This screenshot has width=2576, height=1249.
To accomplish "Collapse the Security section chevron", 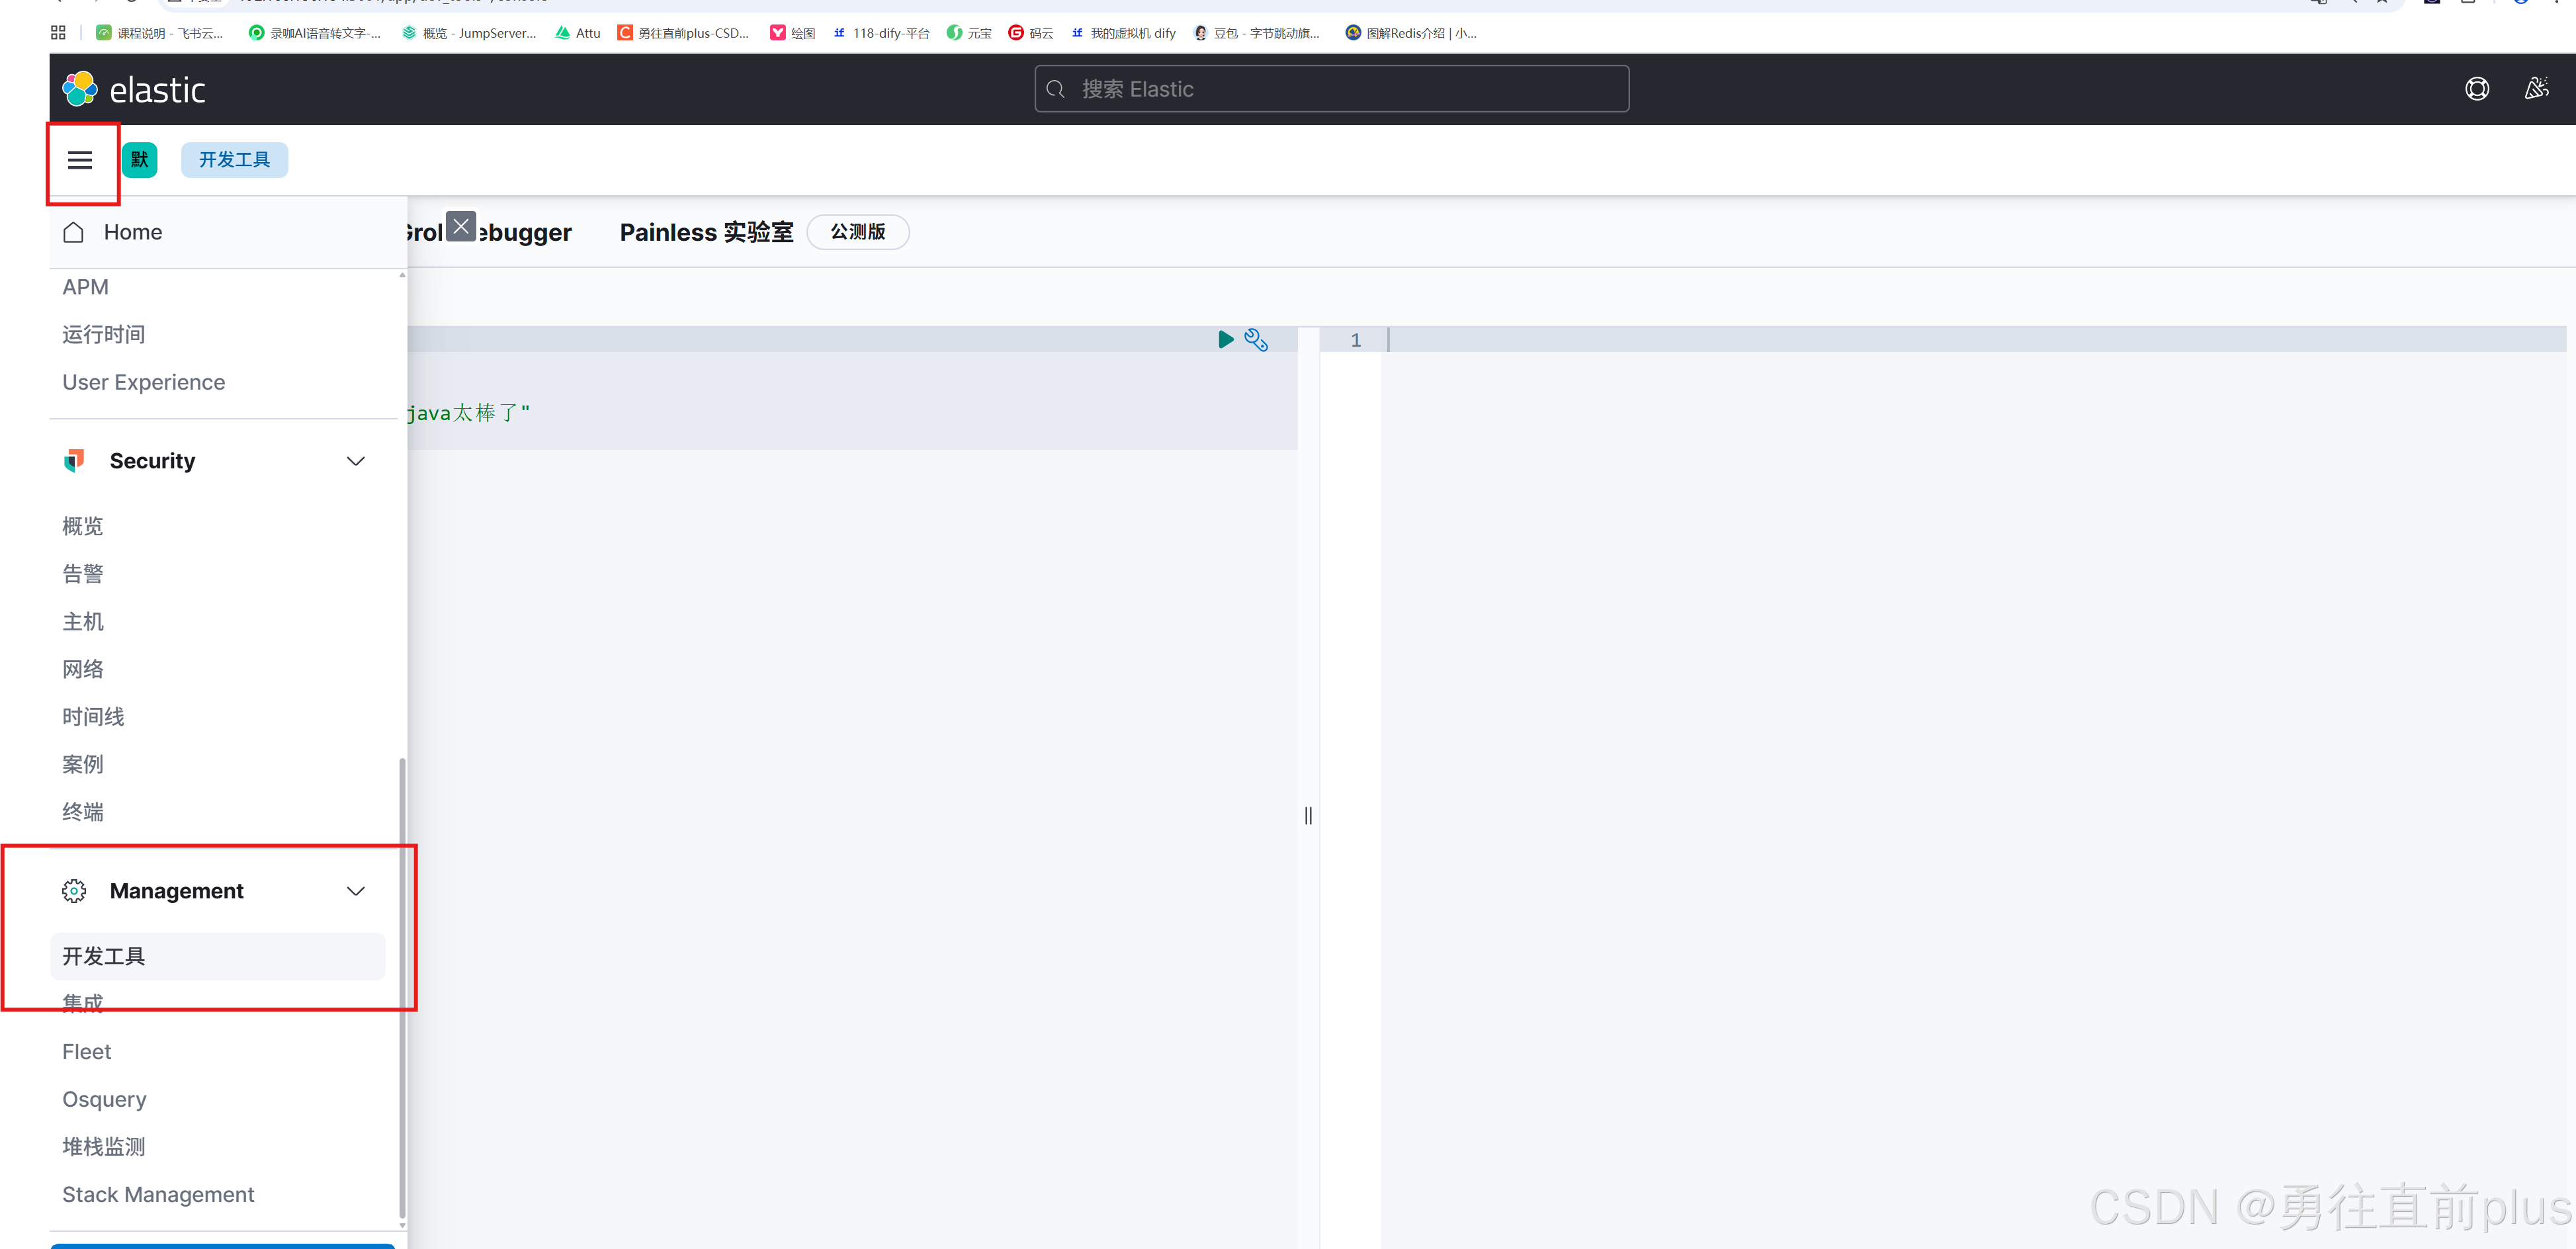I will click(356, 461).
